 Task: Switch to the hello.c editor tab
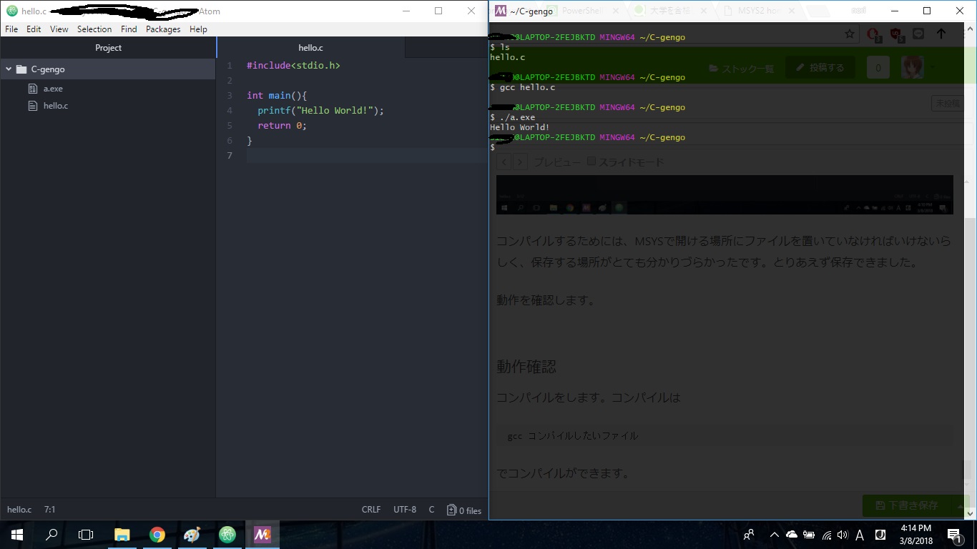[x=310, y=48]
